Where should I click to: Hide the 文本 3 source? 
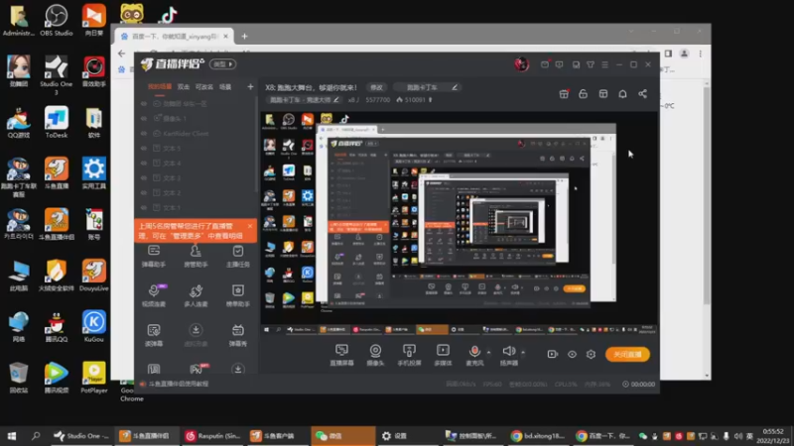point(144,178)
